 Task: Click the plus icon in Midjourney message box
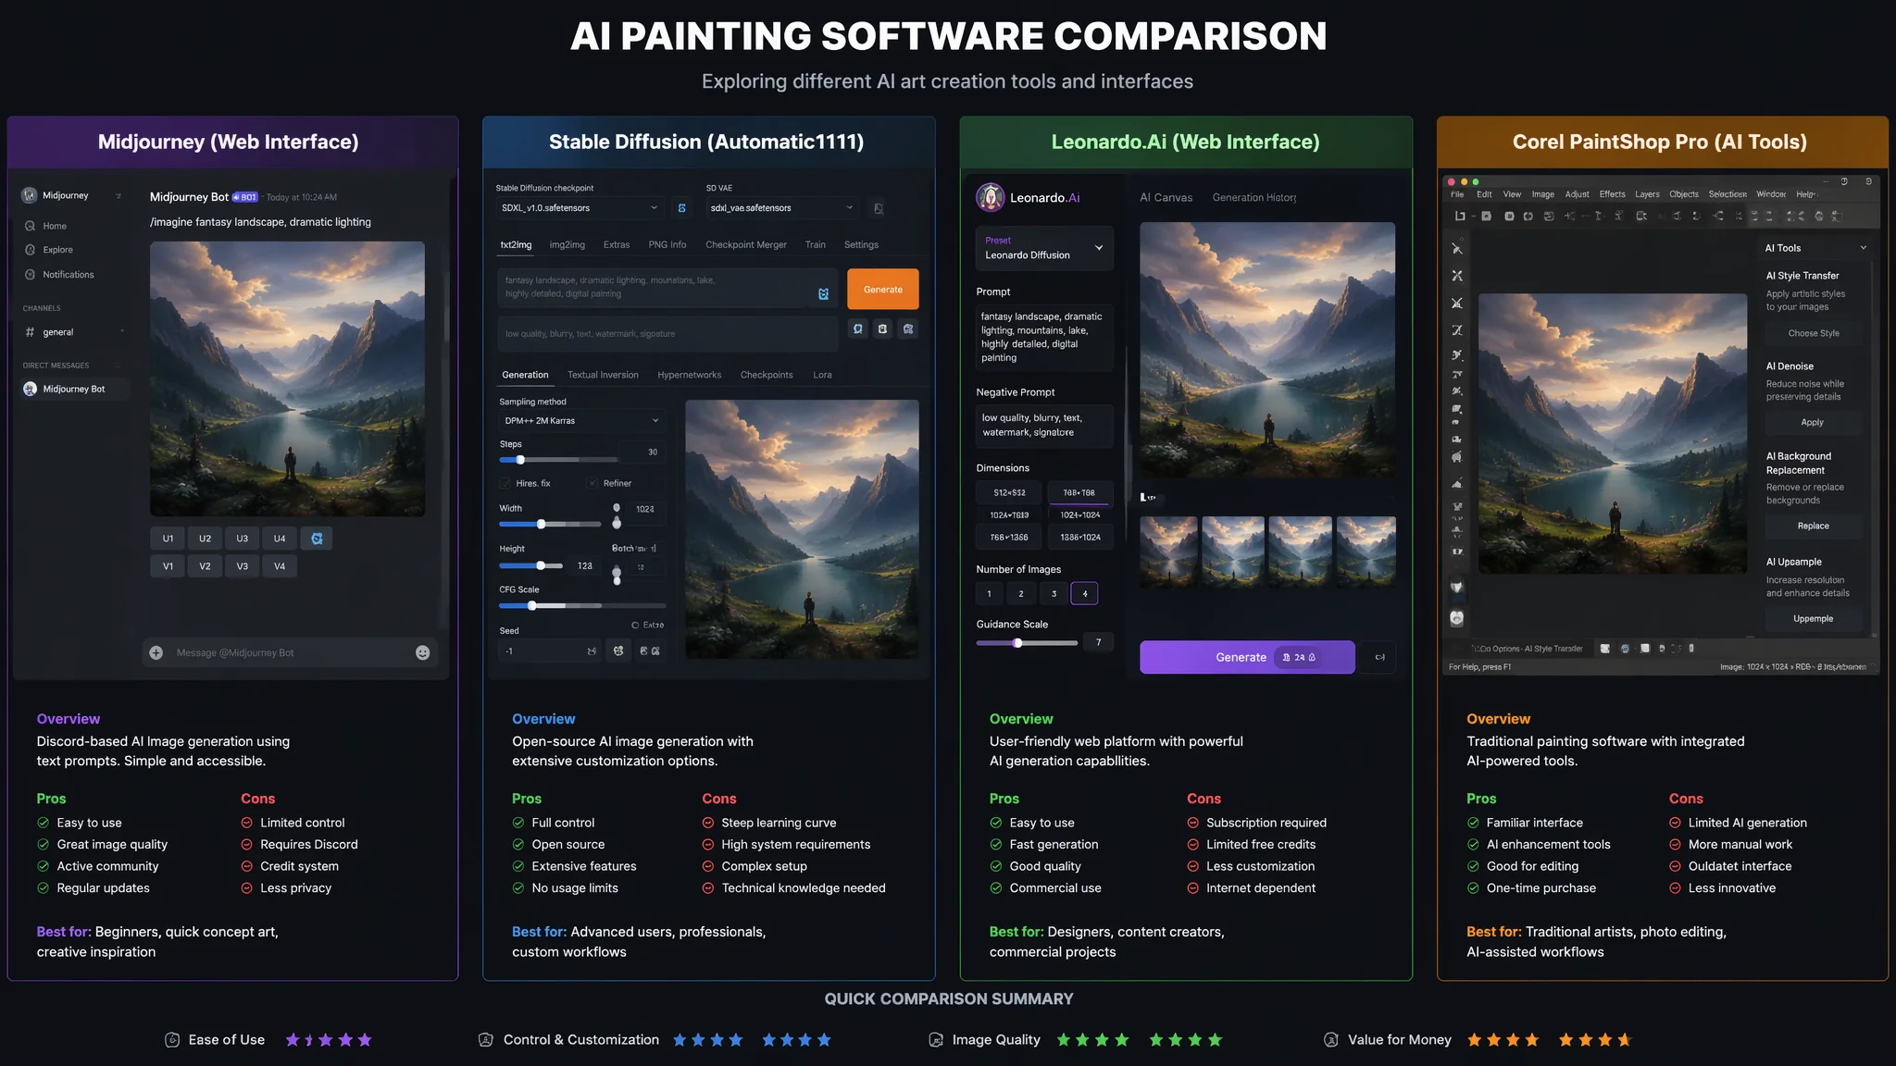156,652
